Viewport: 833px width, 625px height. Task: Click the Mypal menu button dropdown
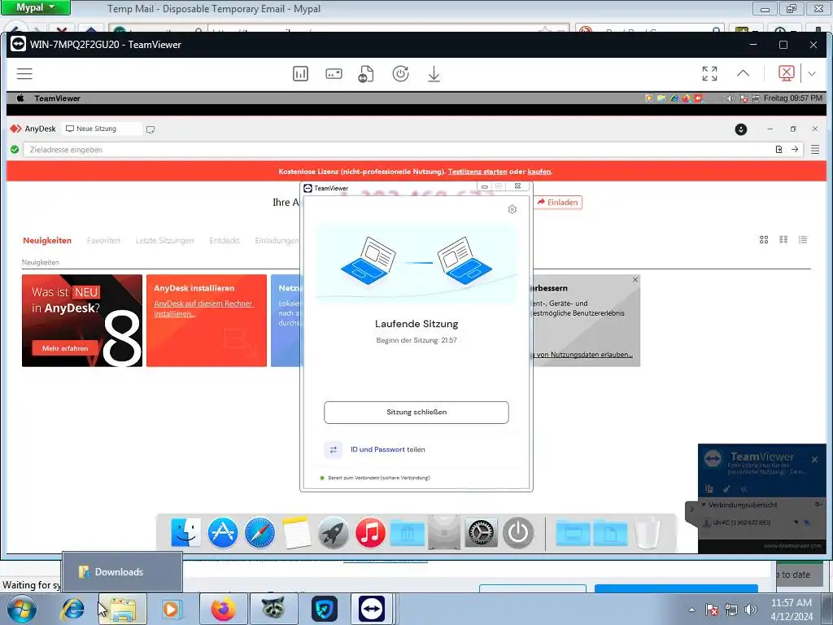[36, 7]
